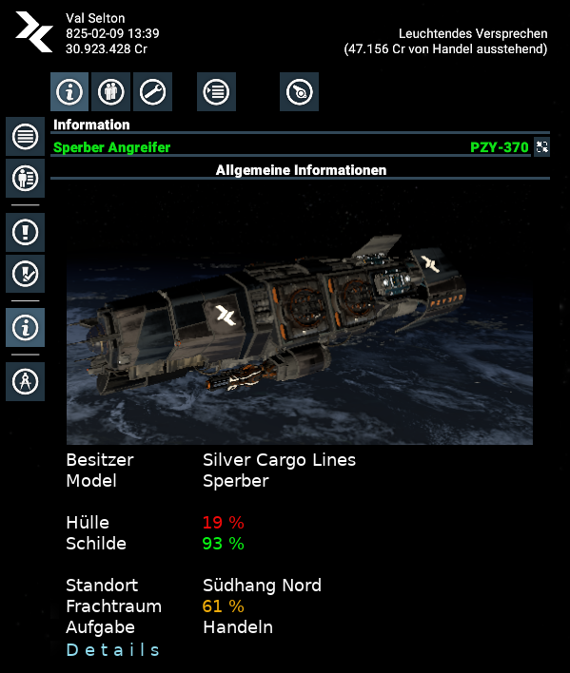570x673 pixels.
Task: Open the Information tab icon
Action: [69, 92]
